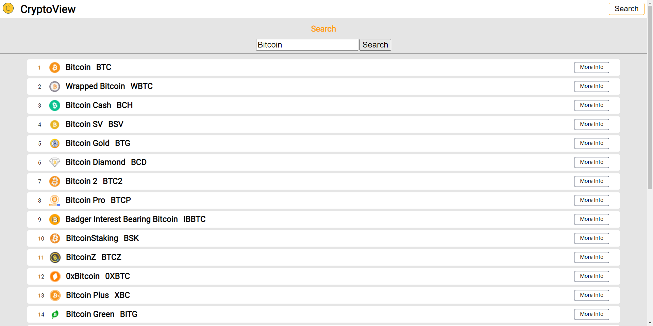Click the Bitcoin Pro coin icon

click(x=55, y=200)
